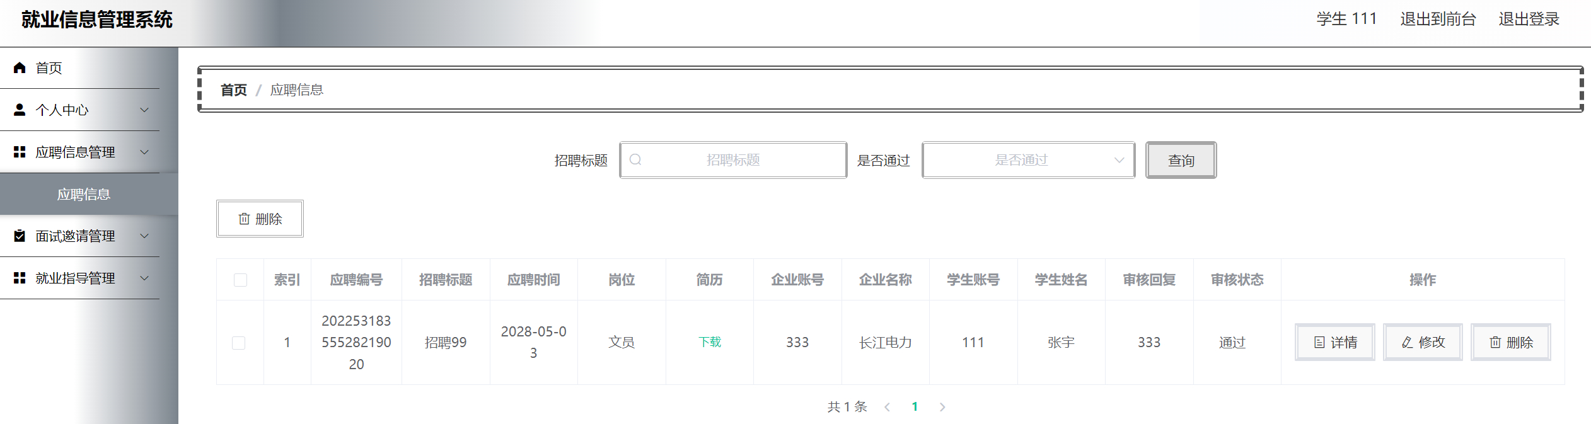Screen dimensions: 1591x424
Task: Click the magnifier icon in 招聘标题 search box
Action: tap(635, 160)
